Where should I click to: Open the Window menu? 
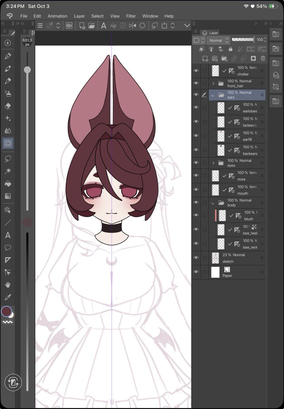(150, 16)
